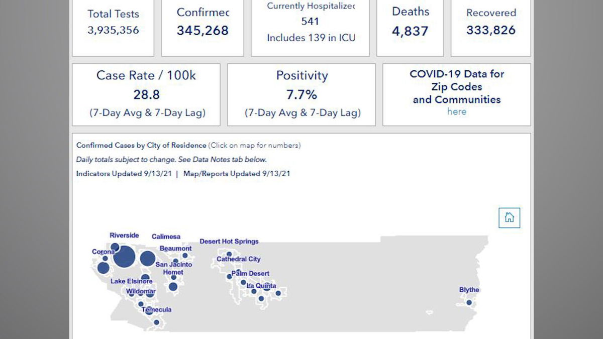Select the Calimesa label on the map
This screenshot has height=339, width=603.
[x=166, y=237]
